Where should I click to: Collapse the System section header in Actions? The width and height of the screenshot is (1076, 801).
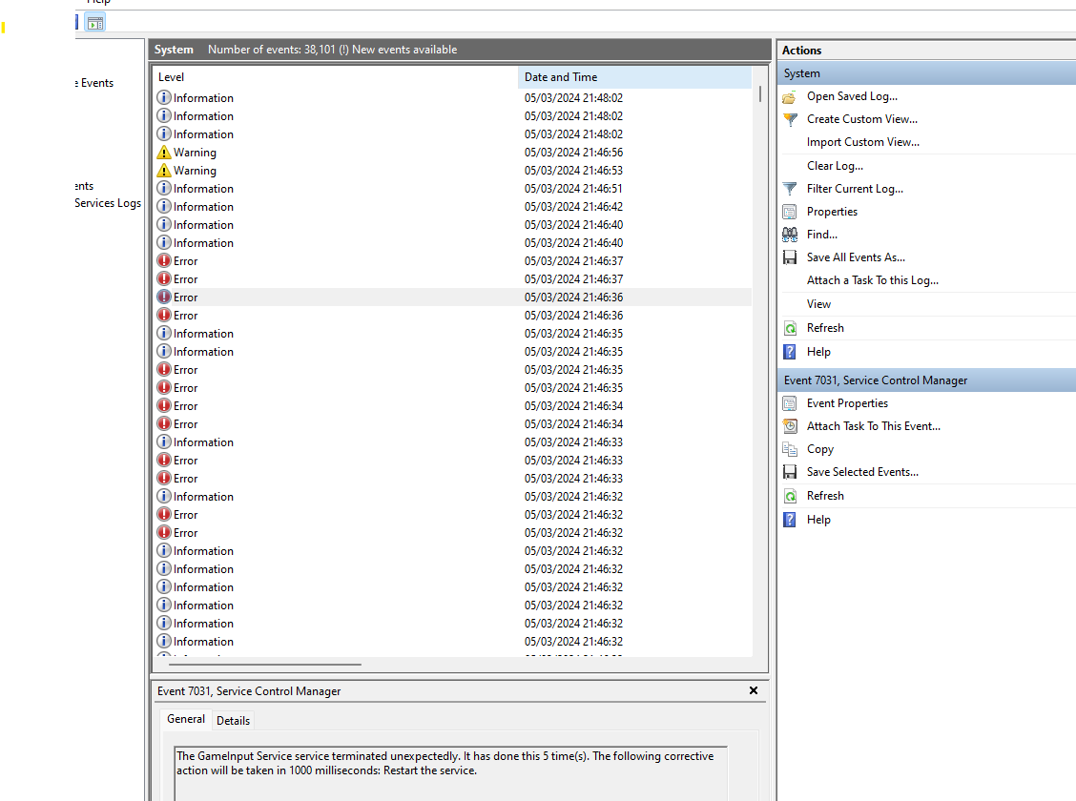(925, 73)
